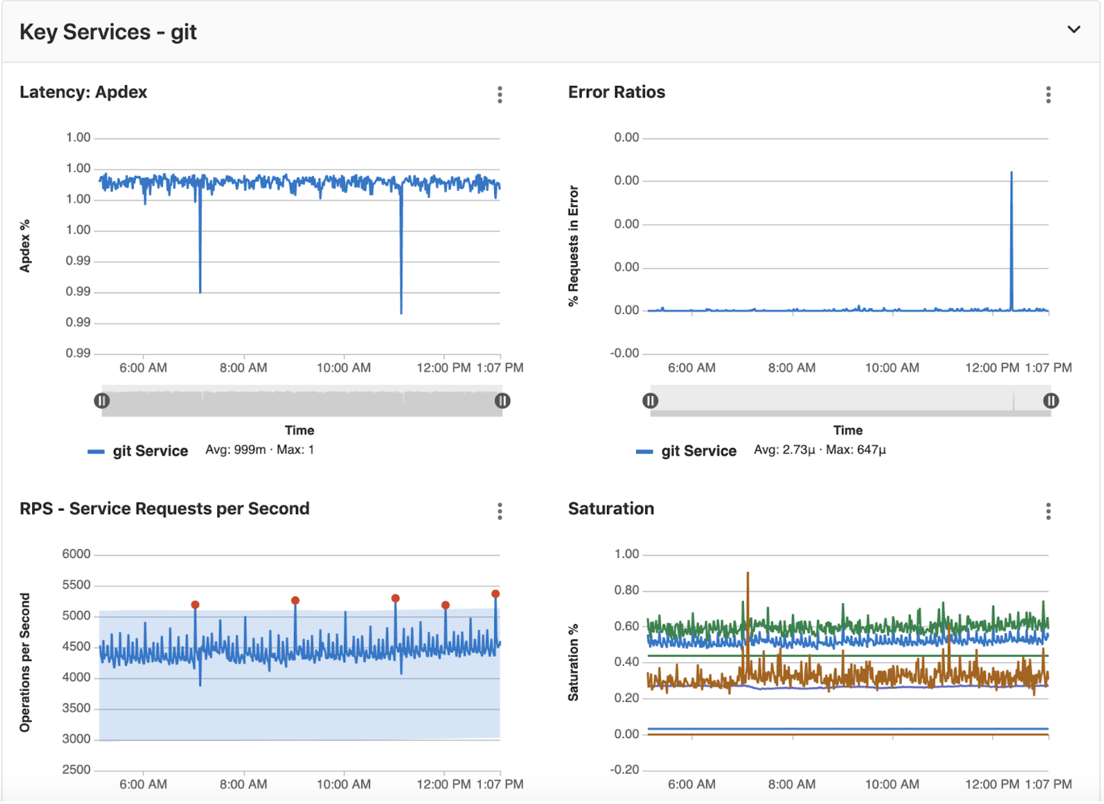Screen dimensions: 1104x804
Task: Select the Latency: Apdex chart title
Action: point(83,92)
